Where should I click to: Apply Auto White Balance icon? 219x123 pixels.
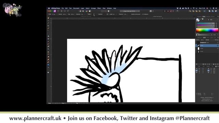click(90, 11)
